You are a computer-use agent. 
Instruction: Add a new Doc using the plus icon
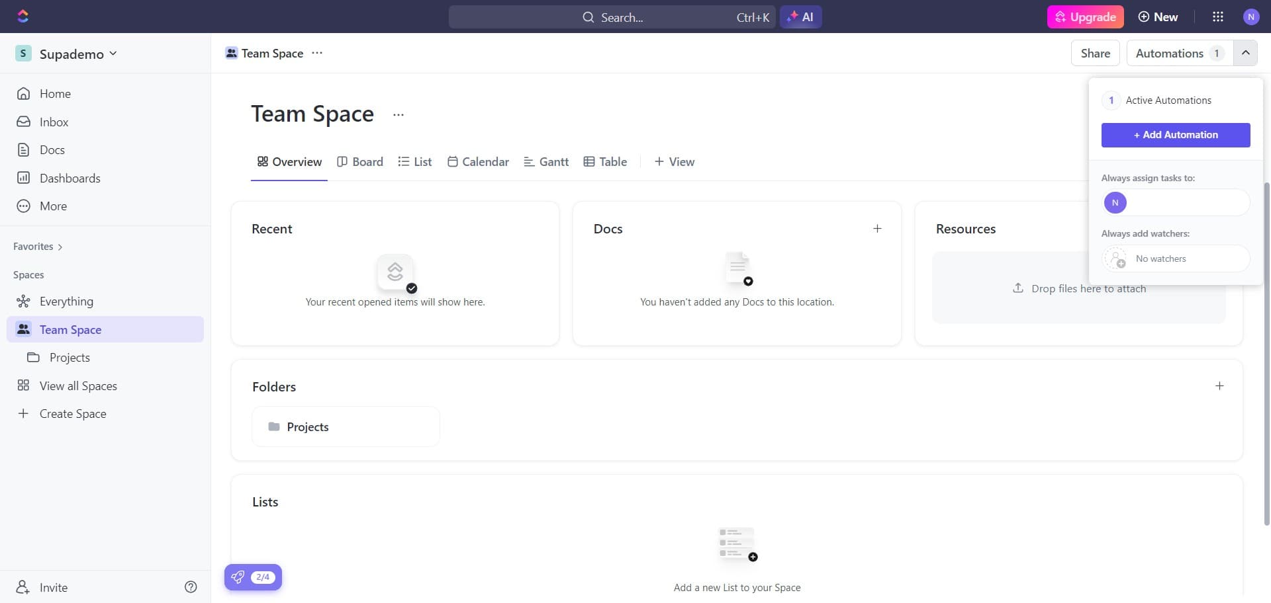click(877, 228)
